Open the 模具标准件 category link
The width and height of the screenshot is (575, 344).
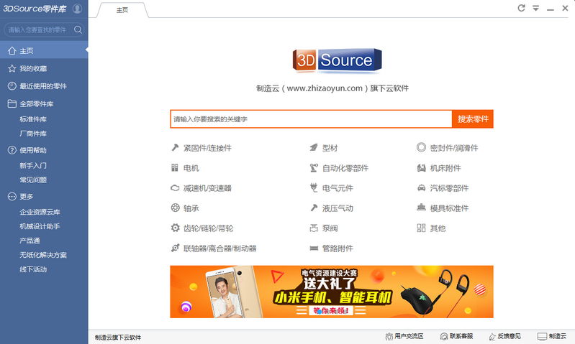click(449, 208)
